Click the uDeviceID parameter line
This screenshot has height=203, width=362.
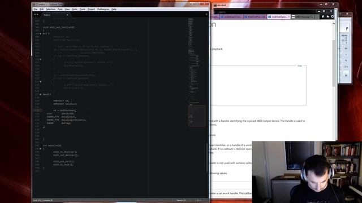click(x=61, y=113)
